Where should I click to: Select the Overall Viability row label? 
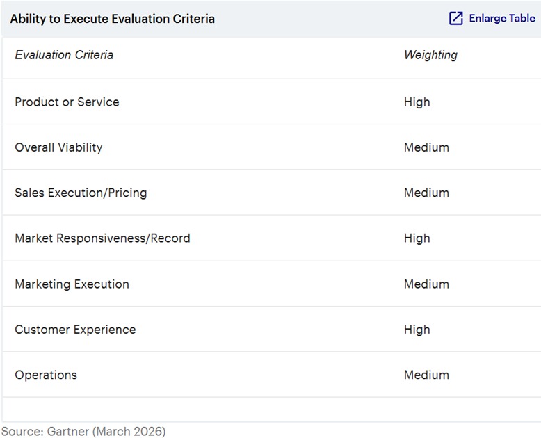58,147
